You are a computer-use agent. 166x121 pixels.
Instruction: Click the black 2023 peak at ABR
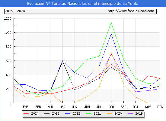[x=62, y=61]
